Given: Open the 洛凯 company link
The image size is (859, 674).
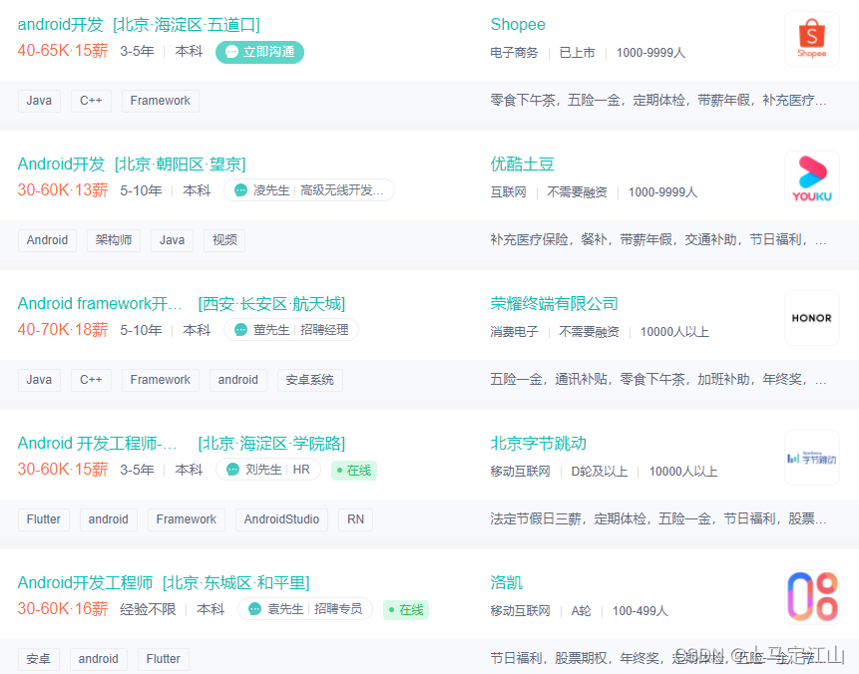Looking at the screenshot, I should 506,583.
